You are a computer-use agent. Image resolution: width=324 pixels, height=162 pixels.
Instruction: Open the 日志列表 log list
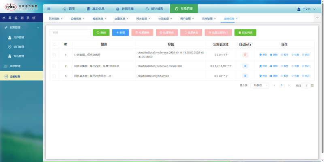click(x=245, y=32)
